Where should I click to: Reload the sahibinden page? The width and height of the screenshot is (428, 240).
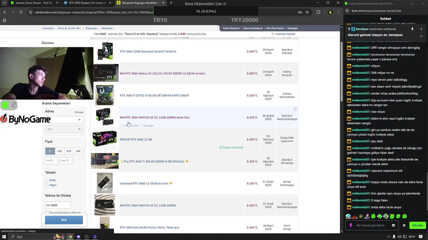[x=21, y=12]
